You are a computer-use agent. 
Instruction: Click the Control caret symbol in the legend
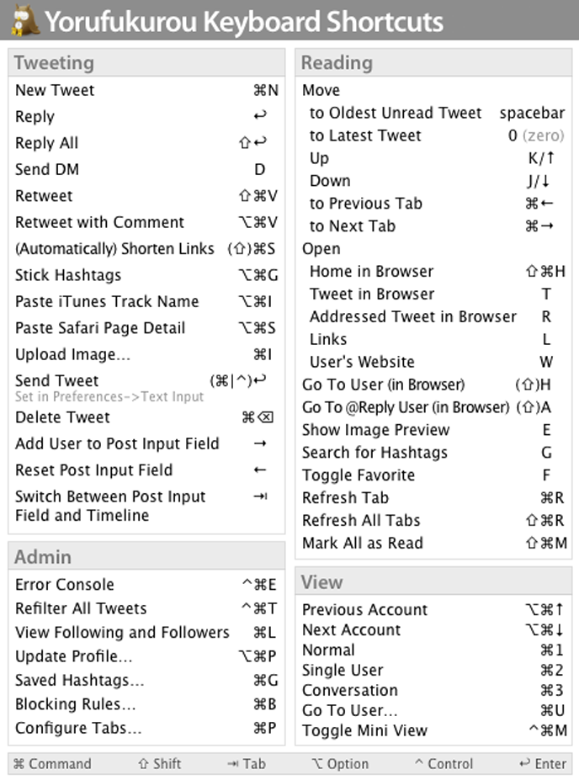coord(418,763)
